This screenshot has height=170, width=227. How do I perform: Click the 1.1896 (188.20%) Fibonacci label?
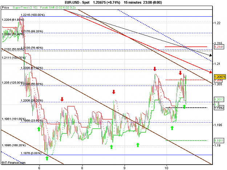click(13, 145)
